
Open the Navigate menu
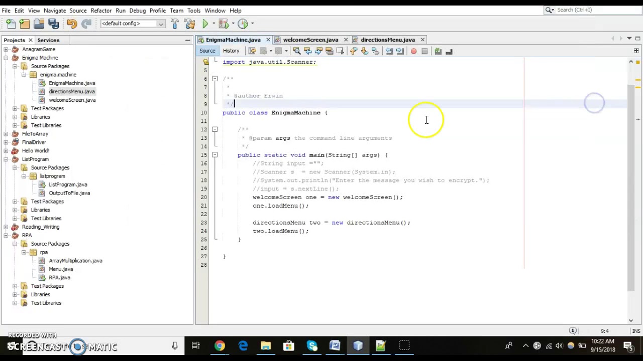(55, 10)
